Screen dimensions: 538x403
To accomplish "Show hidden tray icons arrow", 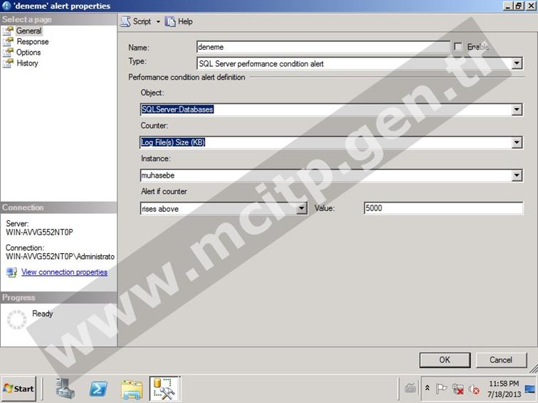I will 427,388.
